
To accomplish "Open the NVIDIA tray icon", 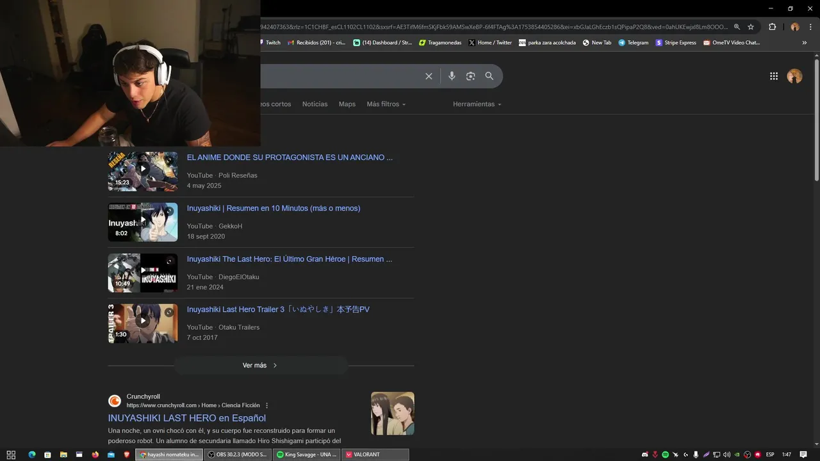I will tap(737, 455).
